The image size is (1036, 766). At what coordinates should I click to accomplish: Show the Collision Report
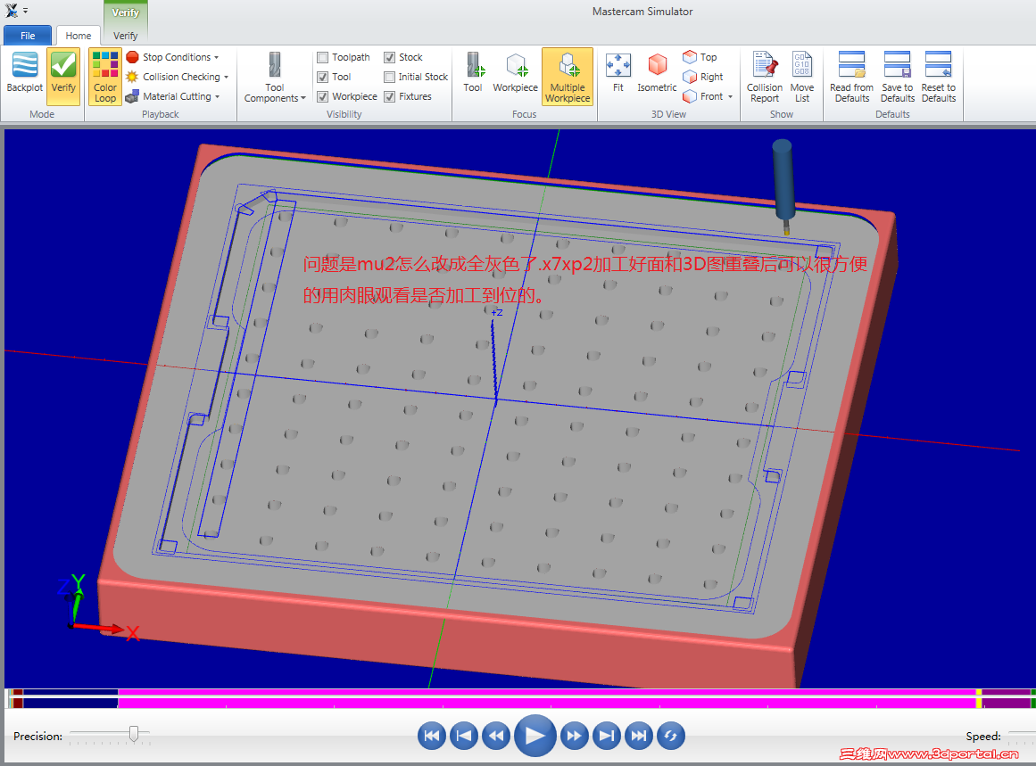point(765,77)
